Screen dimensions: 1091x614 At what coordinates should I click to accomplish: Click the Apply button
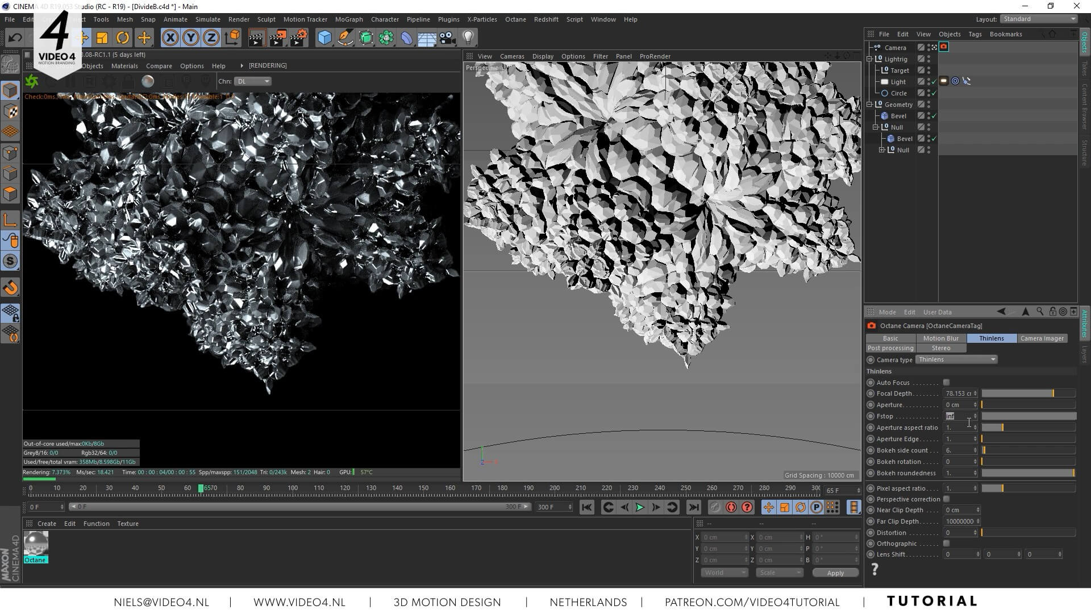tap(835, 573)
